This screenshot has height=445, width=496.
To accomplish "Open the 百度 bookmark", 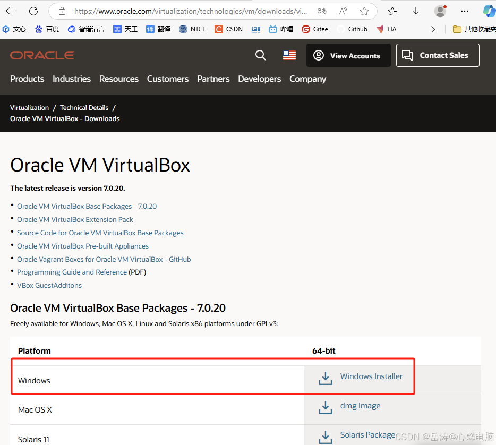I will tap(47, 29).
